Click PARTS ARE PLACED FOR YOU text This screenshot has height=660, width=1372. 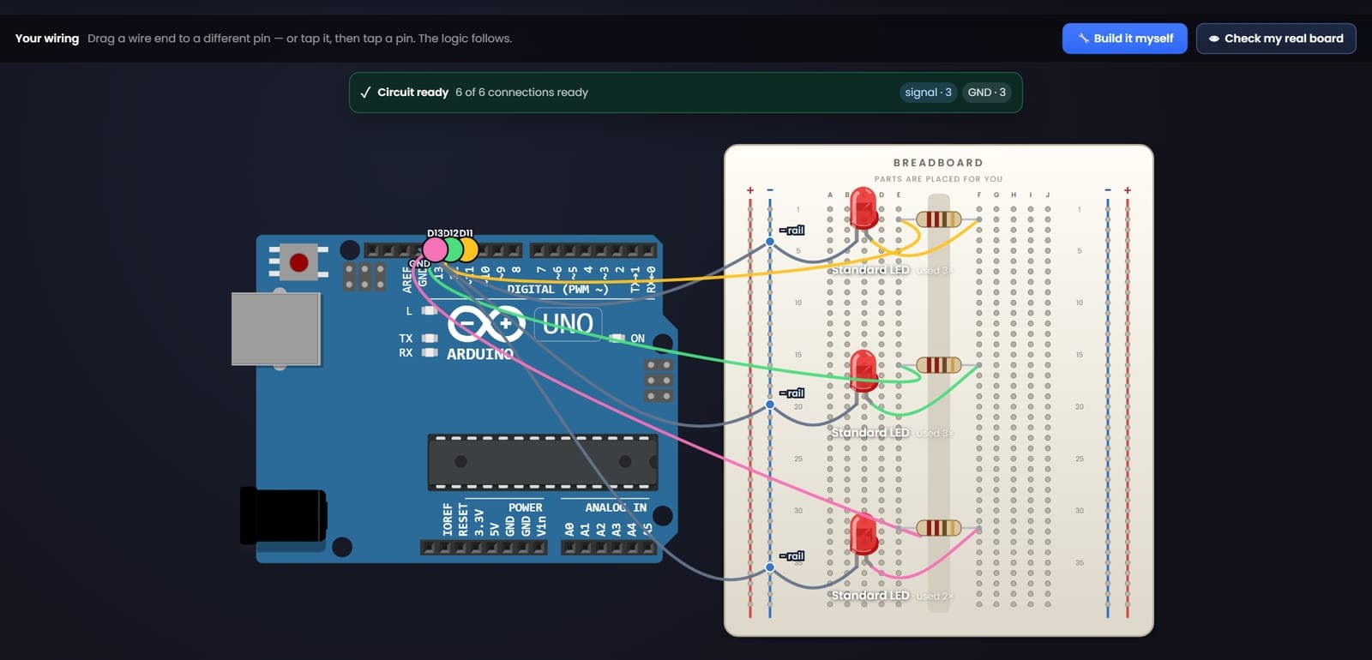click(938, 179)
